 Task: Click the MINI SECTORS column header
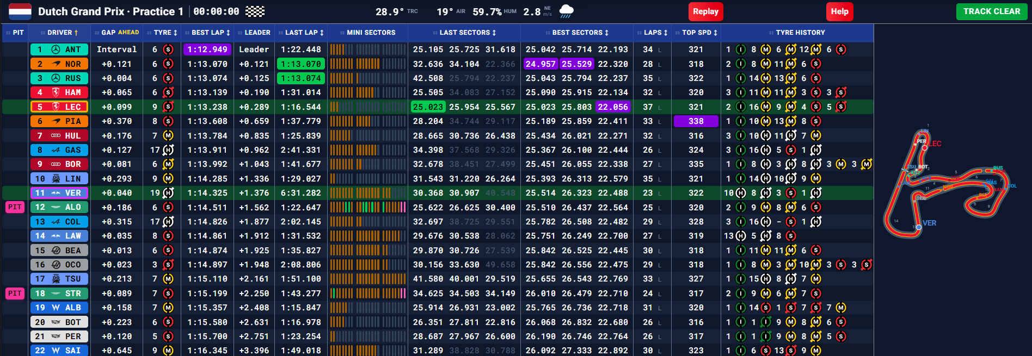pos(367,33)
